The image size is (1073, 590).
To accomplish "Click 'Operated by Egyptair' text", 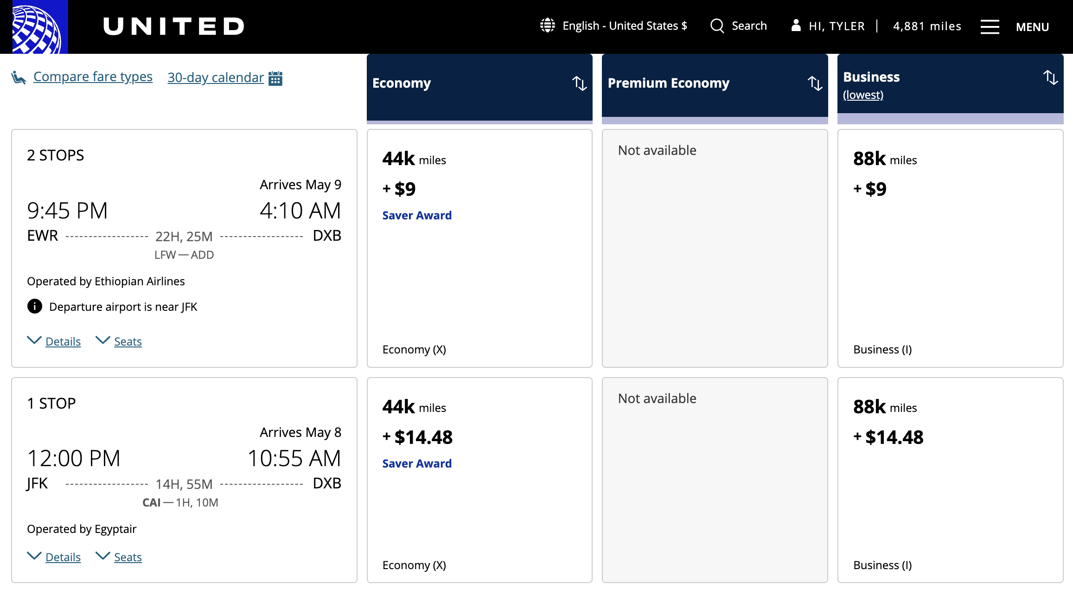I will pos(82,529).
